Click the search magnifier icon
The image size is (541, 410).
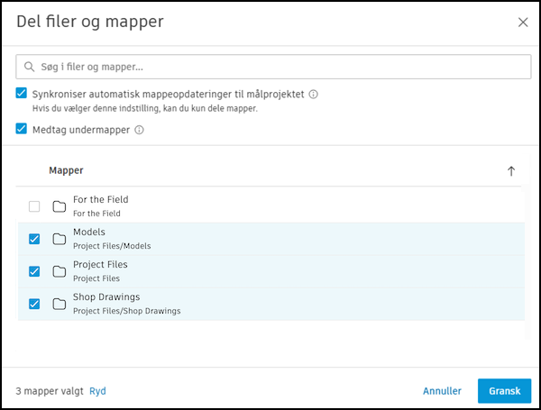coord(30,67)
